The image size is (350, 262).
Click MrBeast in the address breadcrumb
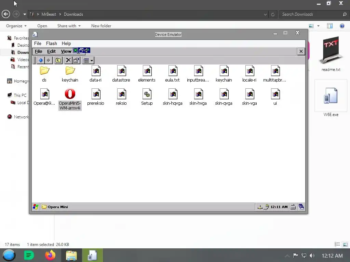(x=49, y=14)
